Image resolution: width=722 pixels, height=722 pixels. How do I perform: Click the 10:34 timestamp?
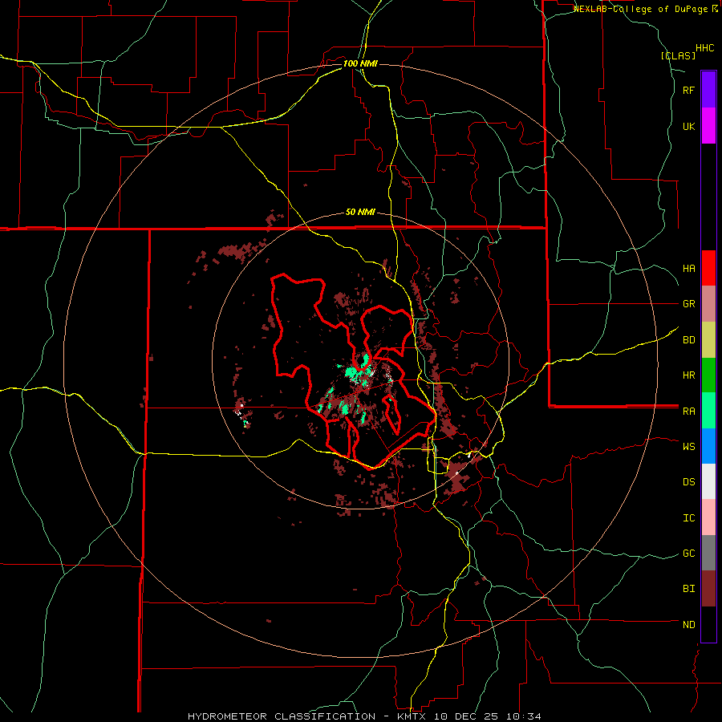click(525, 716)
